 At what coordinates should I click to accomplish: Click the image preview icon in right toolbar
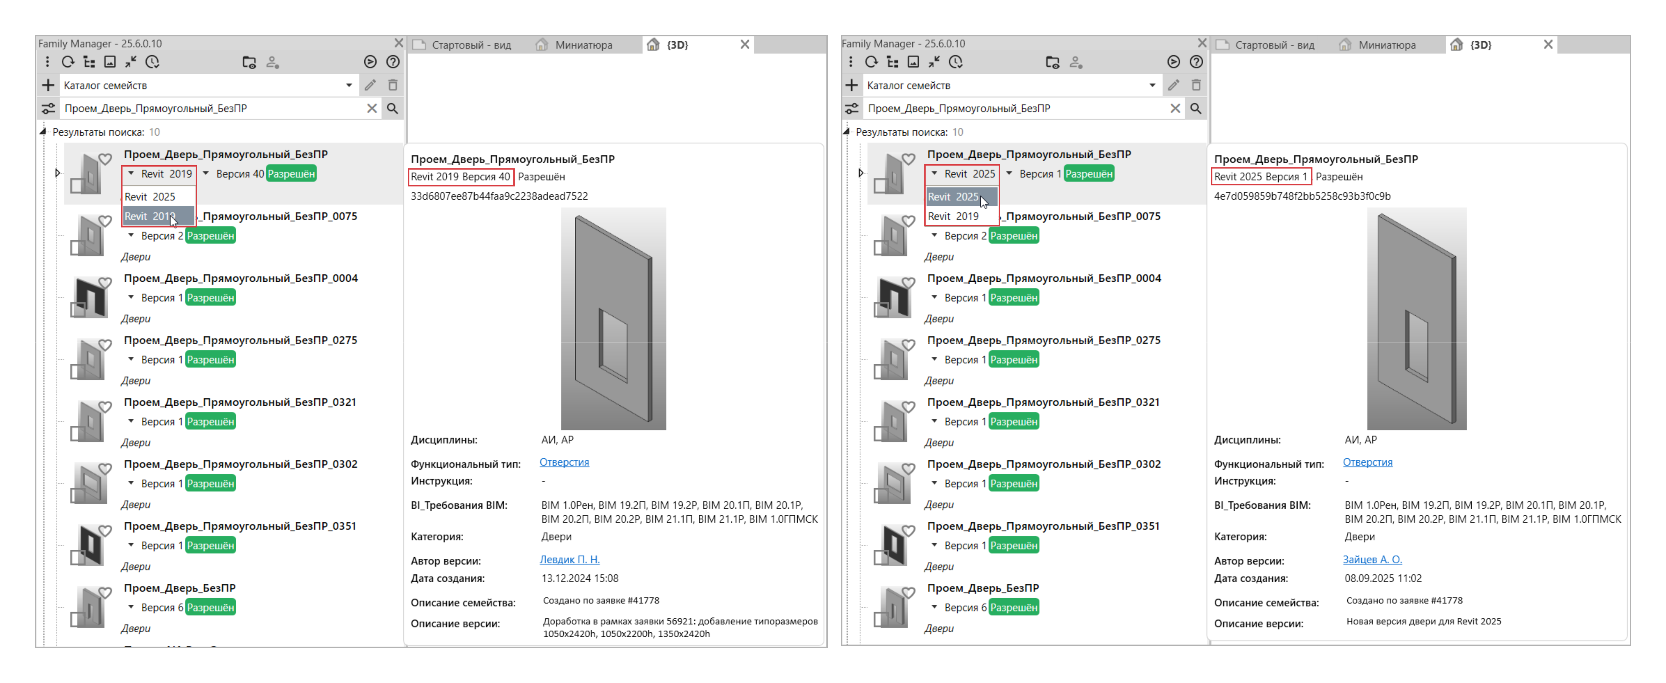pos(913,62)
